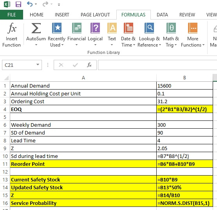
Task: Open the REVIEW tab
Action: pos(187,14)
